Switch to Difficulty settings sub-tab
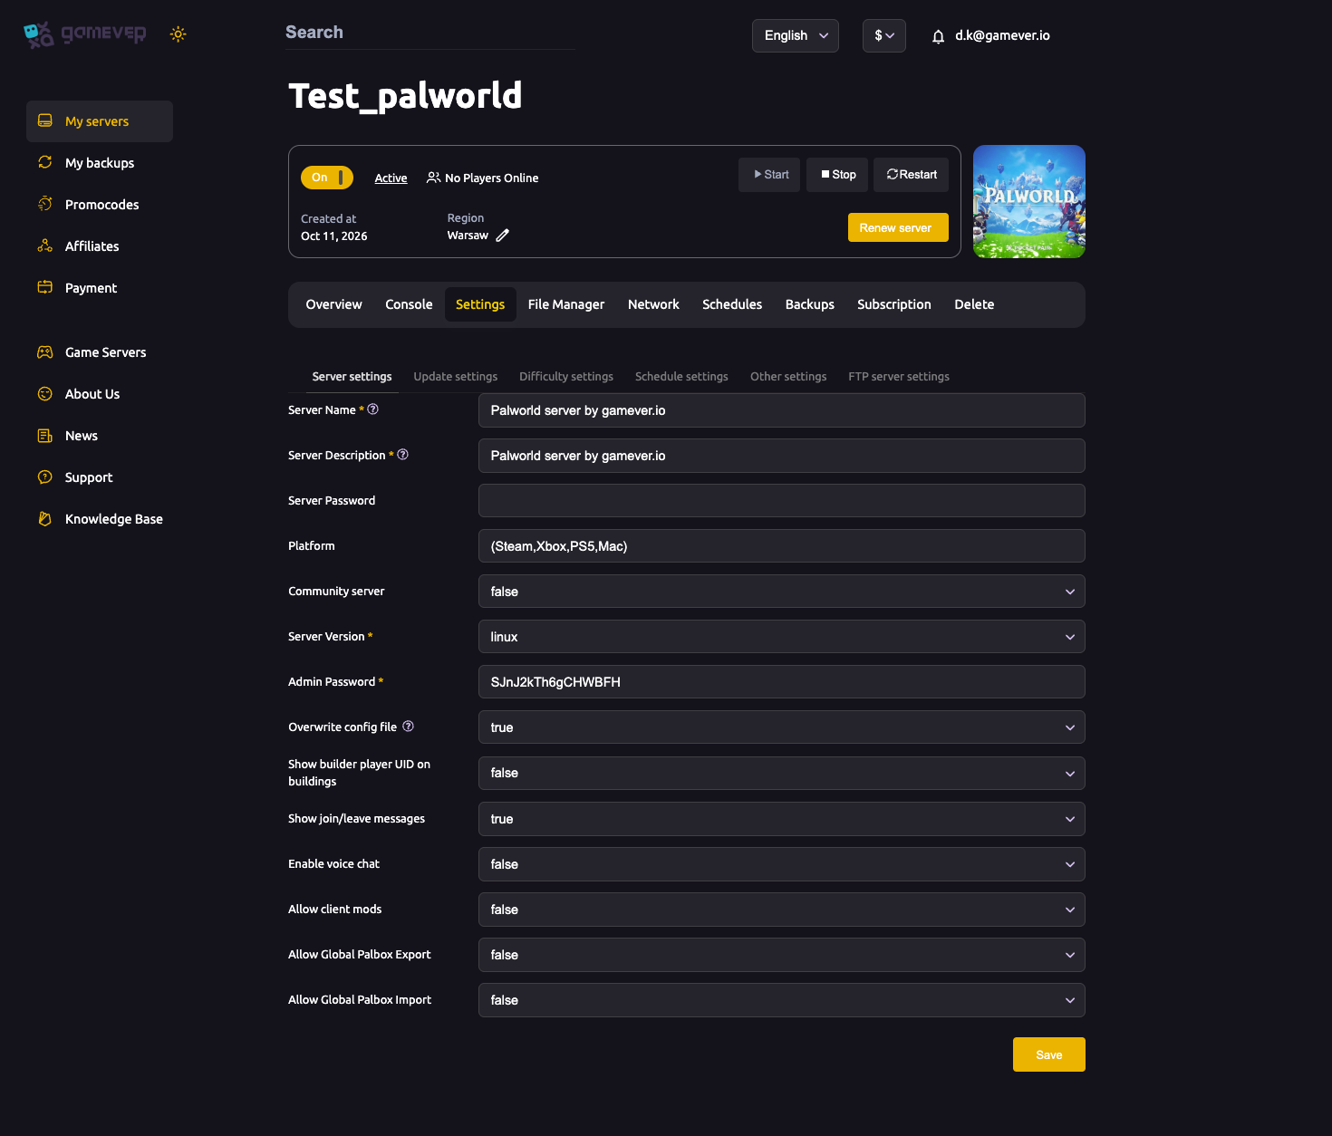The image size is (1332, 1136). tap(566, 376)
